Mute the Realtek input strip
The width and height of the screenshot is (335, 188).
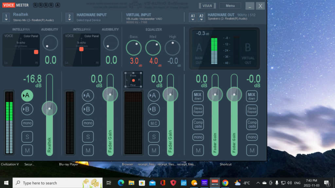point(27,150)
